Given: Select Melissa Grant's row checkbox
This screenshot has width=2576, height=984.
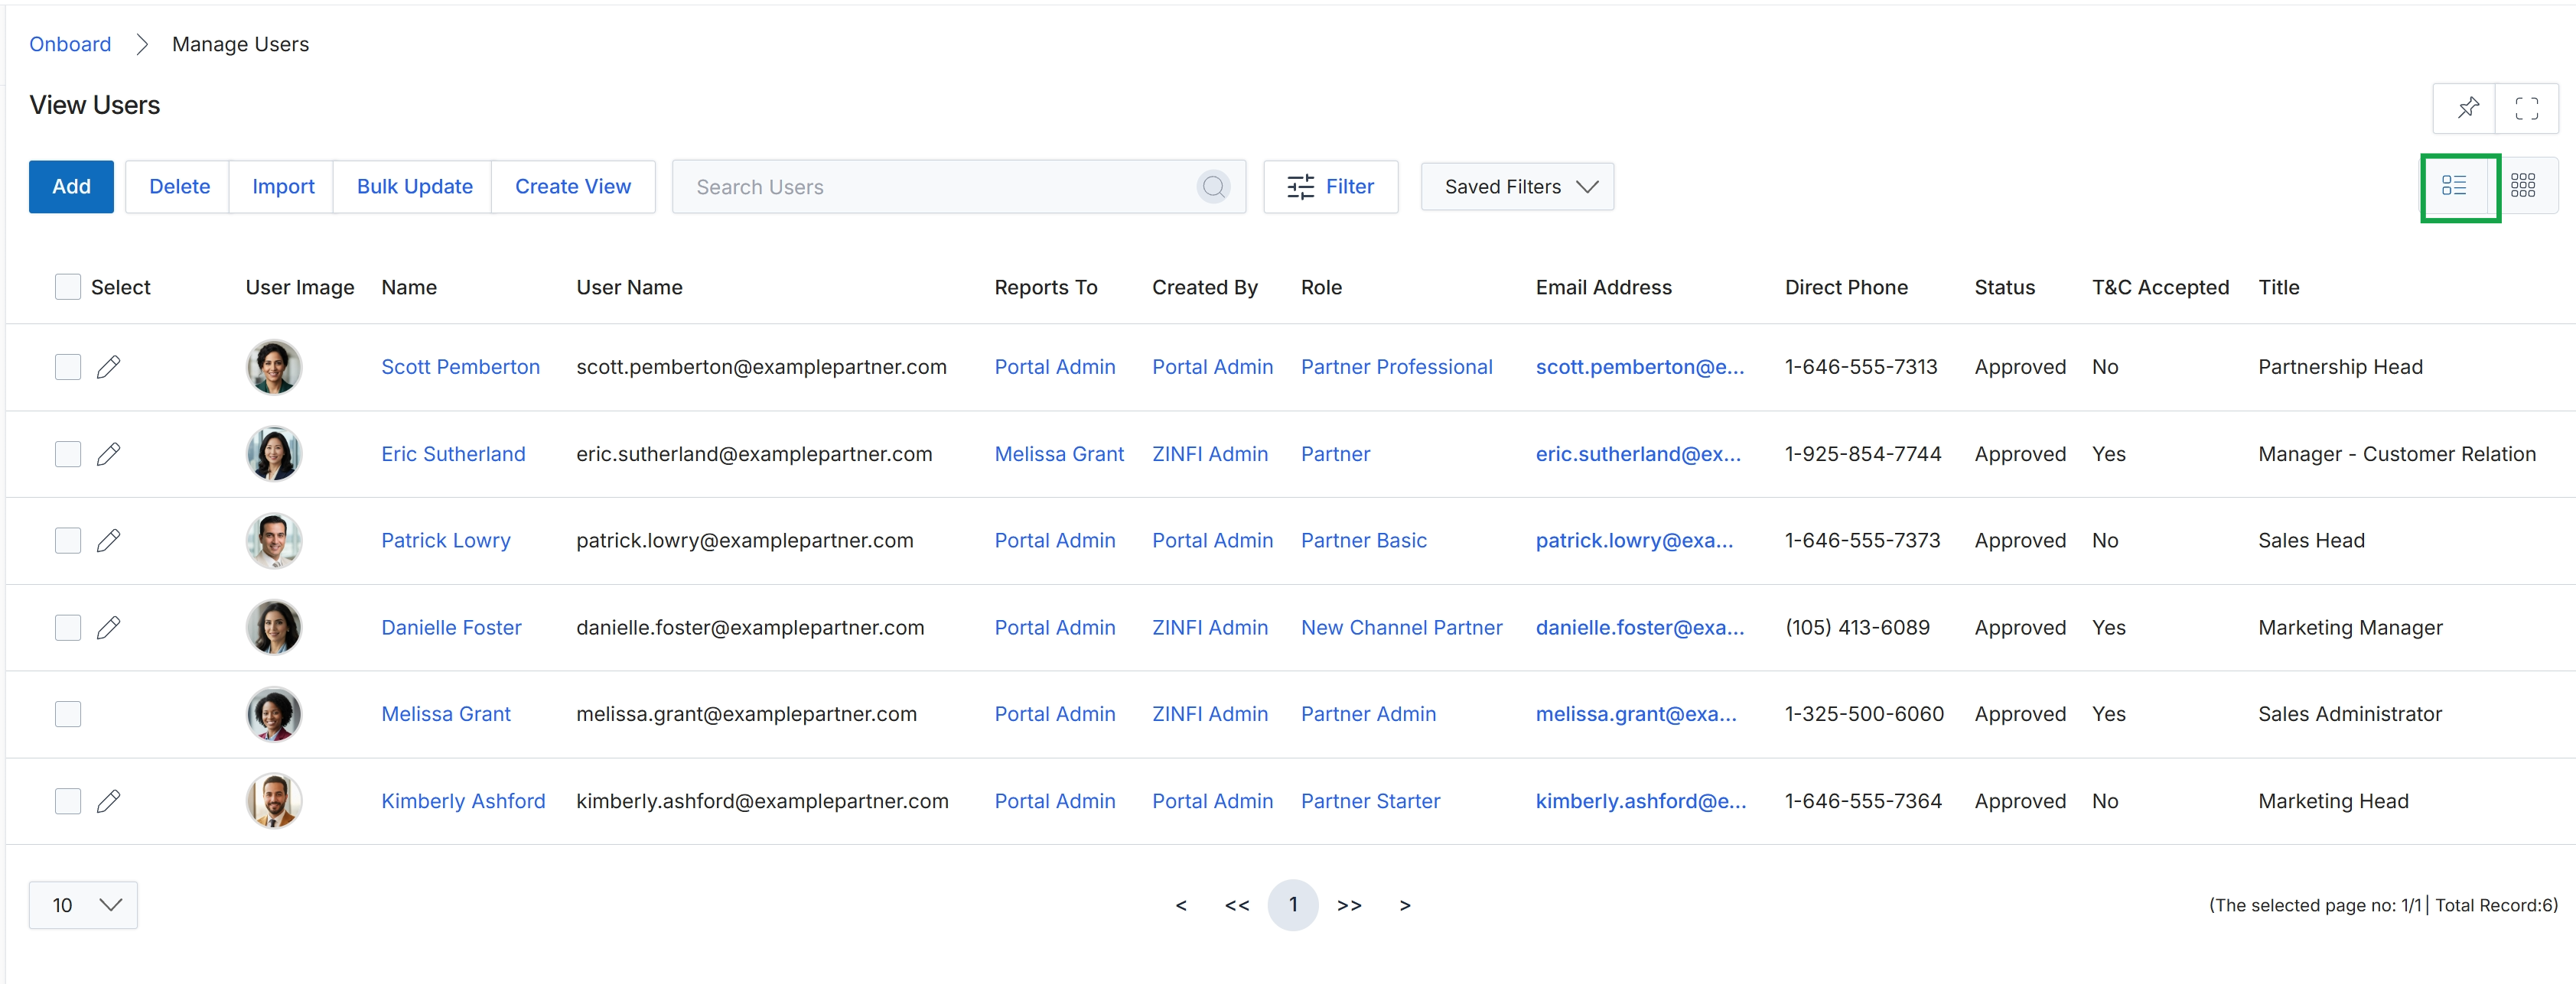Looking at the screenshot, I should 67,714.
